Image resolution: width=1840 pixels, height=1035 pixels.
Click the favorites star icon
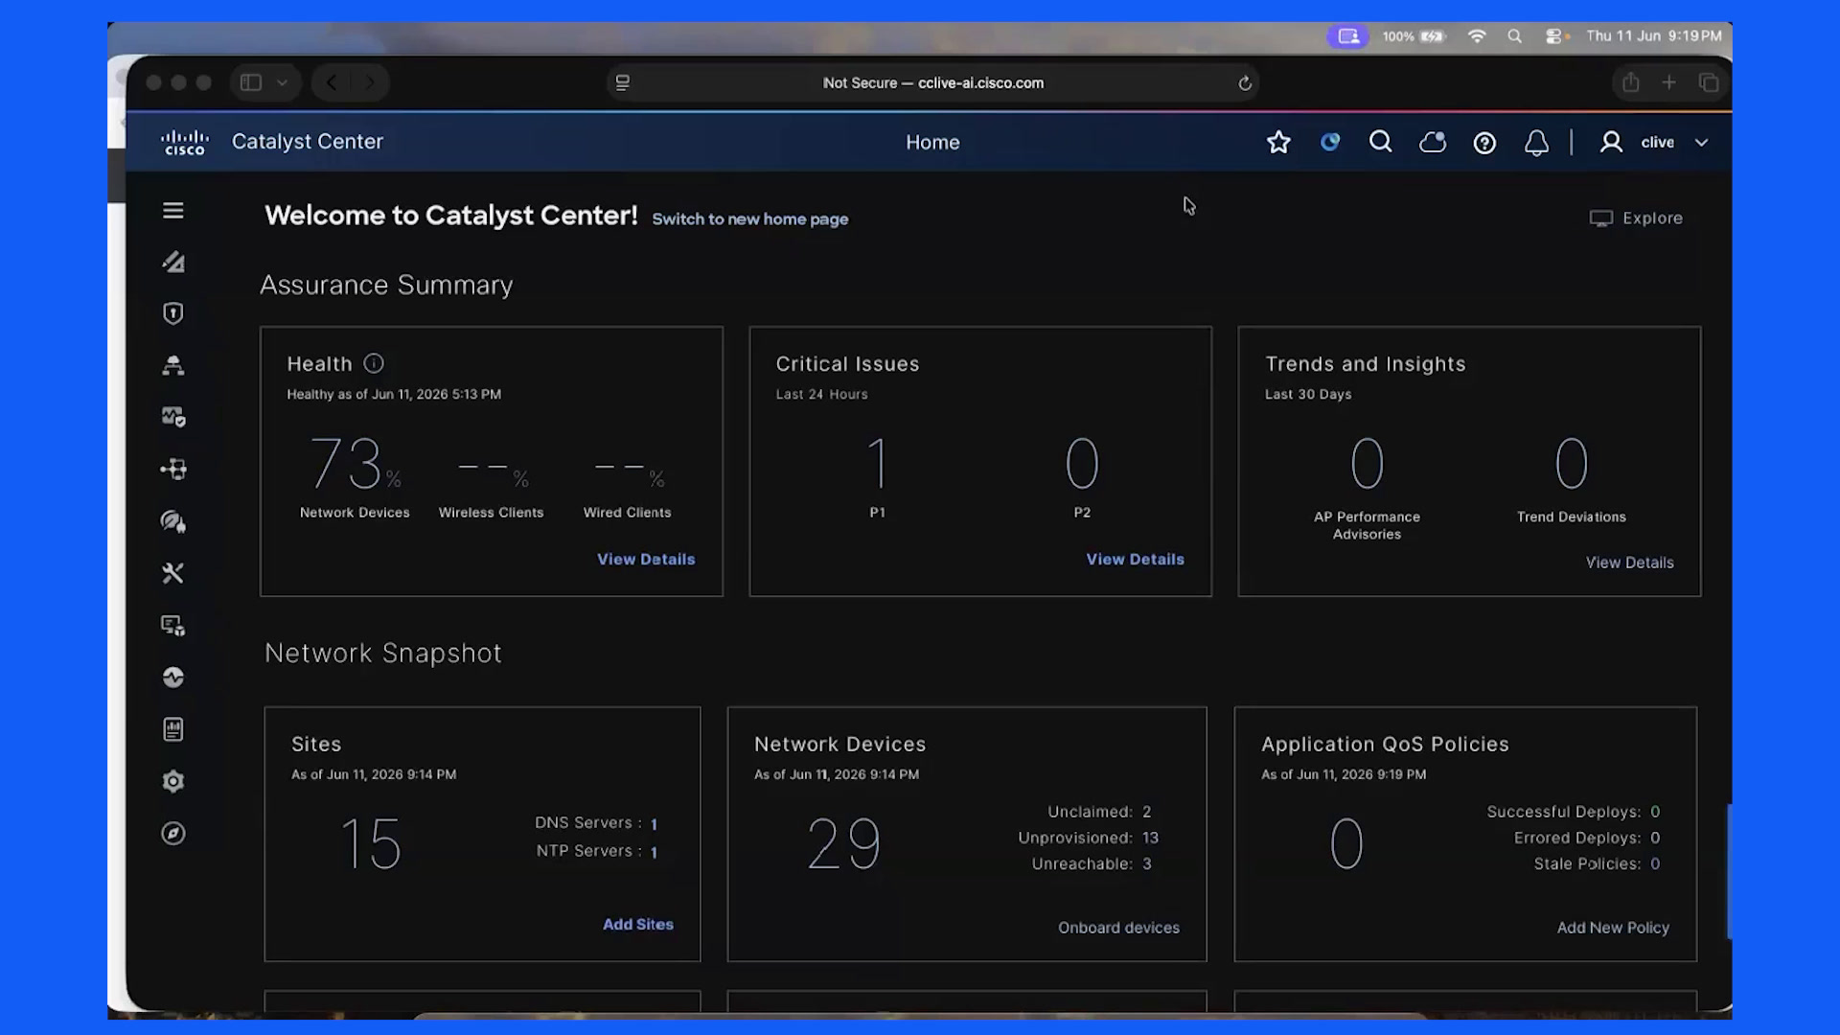tap(1278, 142)
